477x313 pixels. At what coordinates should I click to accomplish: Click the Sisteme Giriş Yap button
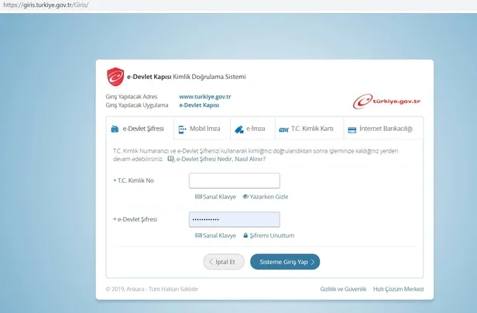(x=284, y=262)
